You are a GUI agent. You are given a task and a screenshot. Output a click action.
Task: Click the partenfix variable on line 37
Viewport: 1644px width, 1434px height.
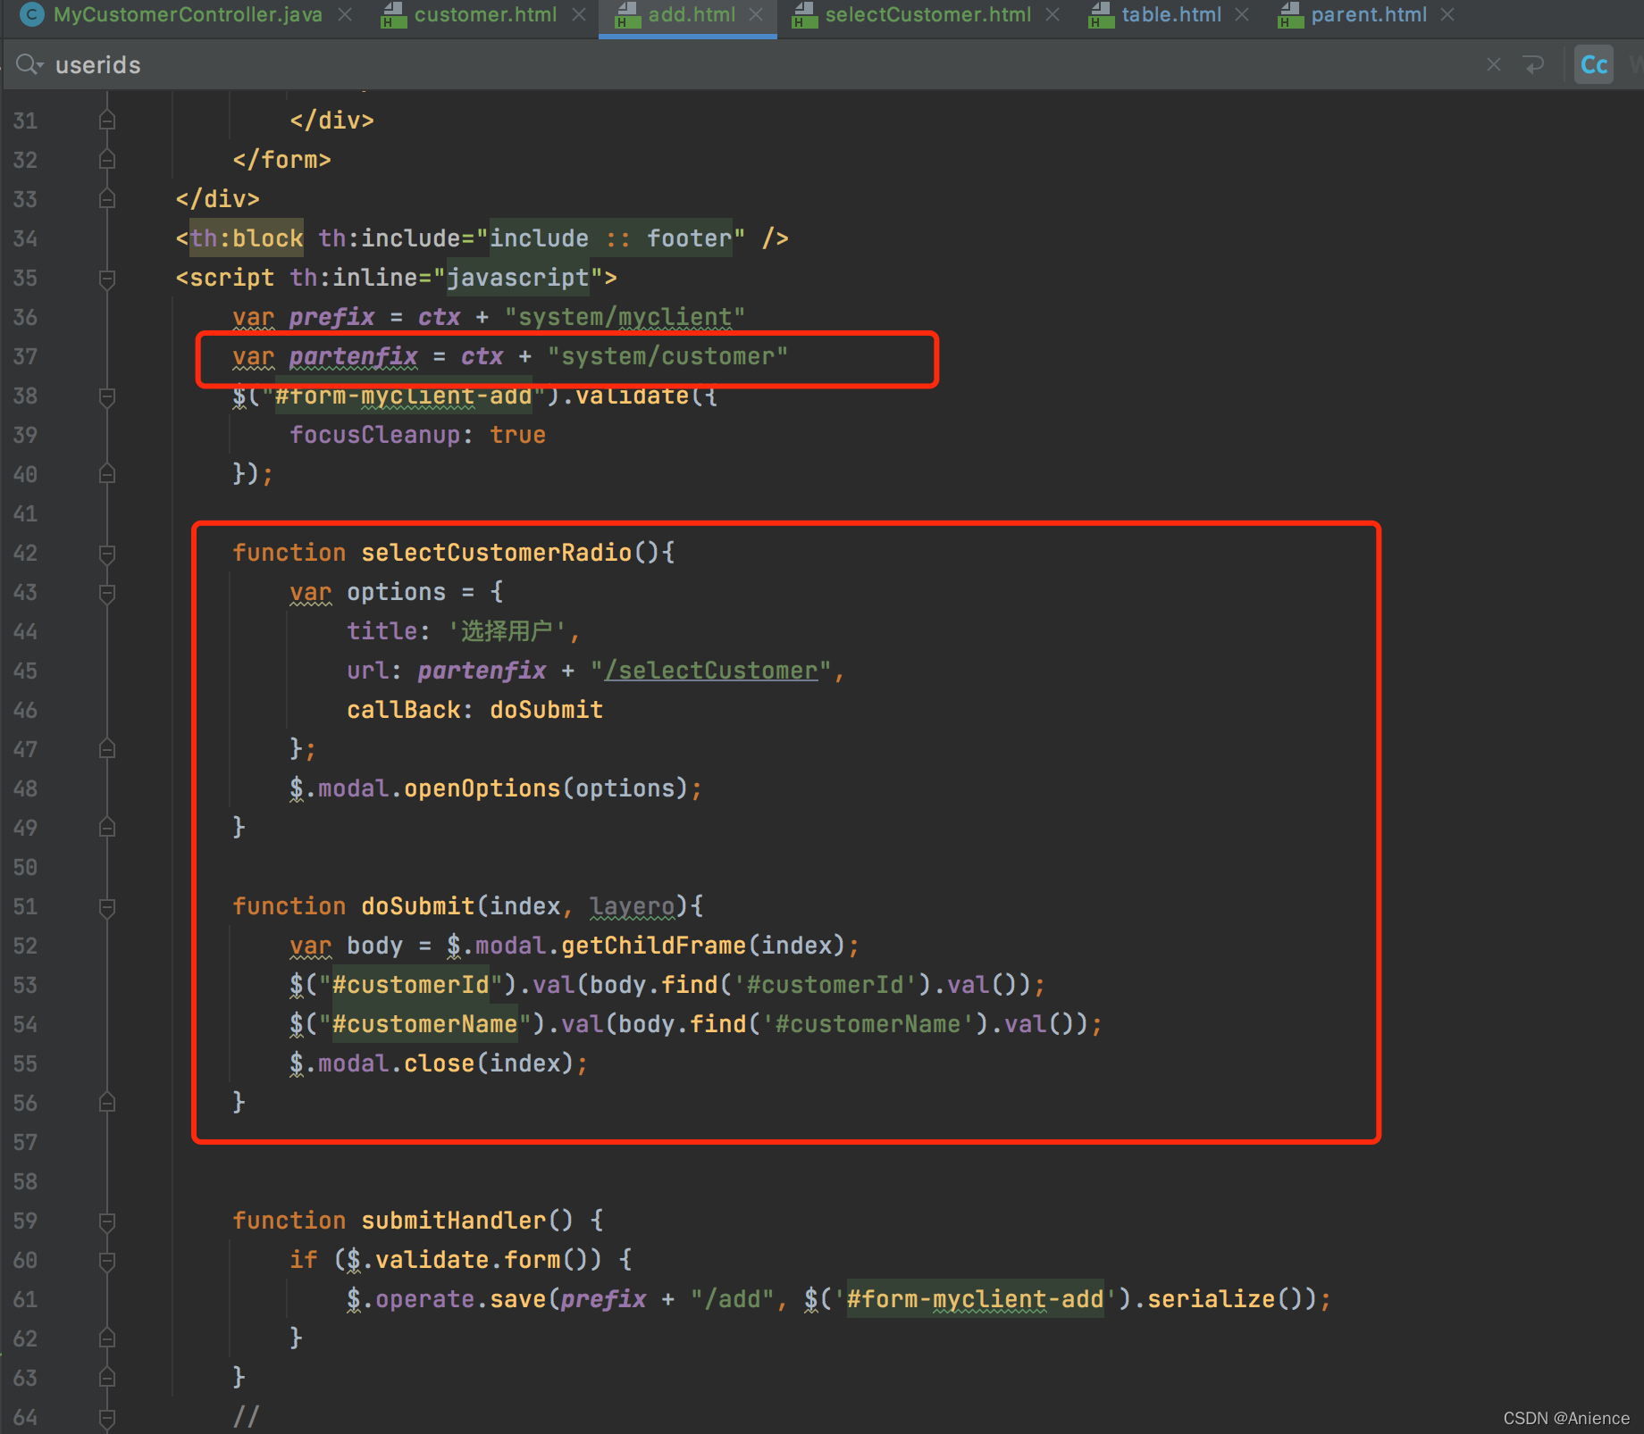click(x=353, y=356)
